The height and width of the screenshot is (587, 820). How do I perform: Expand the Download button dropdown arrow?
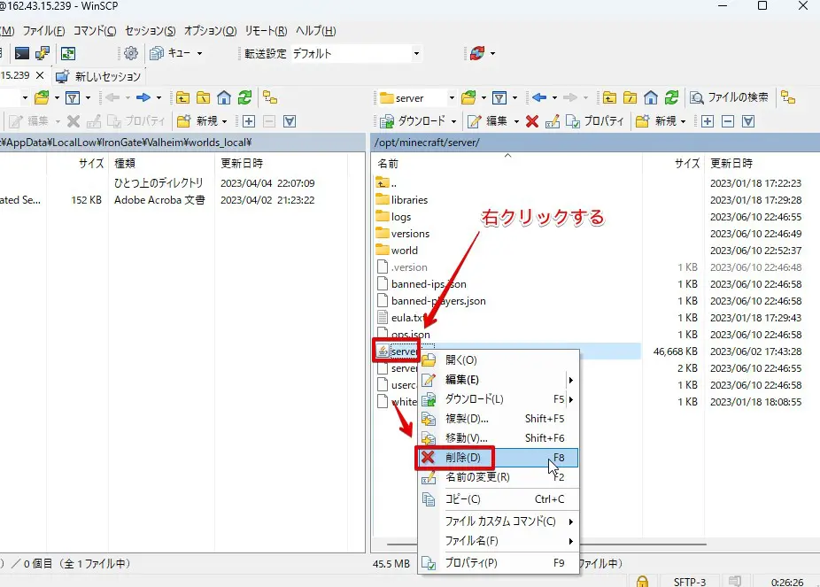pyautogui.click(x=454, y=121)
